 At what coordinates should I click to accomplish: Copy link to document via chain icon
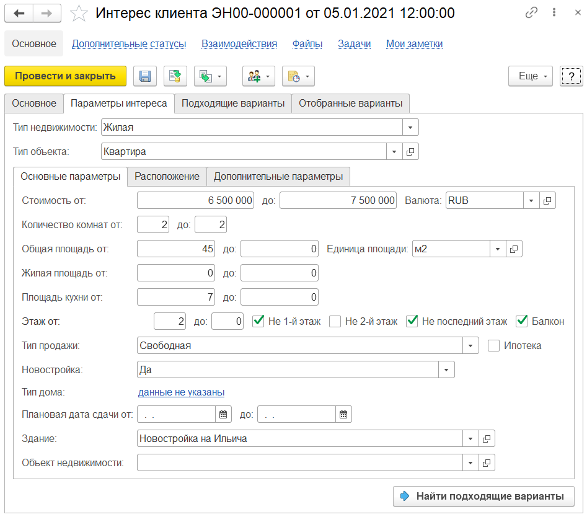(531, 14)
